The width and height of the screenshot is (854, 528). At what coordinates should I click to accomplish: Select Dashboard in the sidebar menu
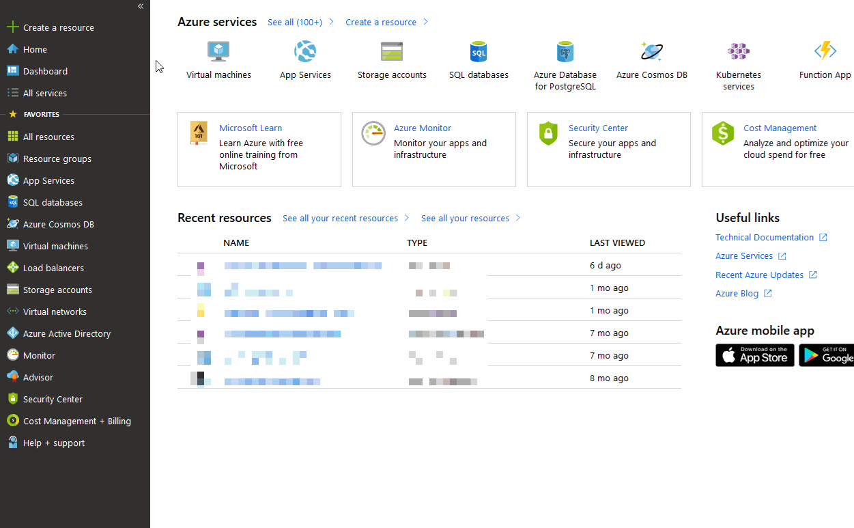[x=45, y=71]
